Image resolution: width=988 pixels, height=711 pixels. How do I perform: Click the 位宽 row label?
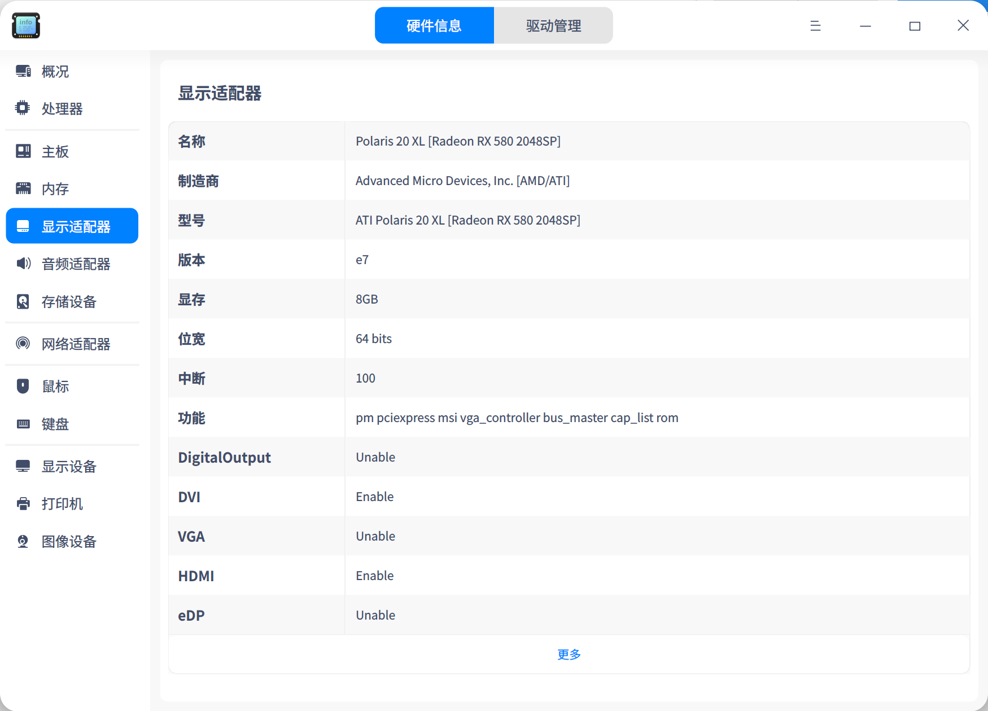192,339
